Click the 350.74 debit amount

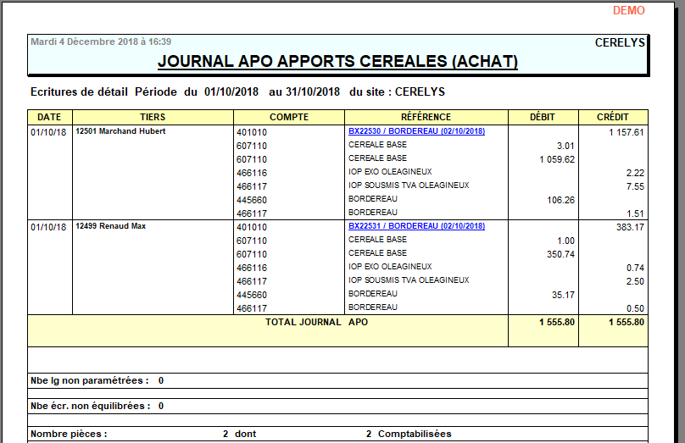[x=560, y=254]
